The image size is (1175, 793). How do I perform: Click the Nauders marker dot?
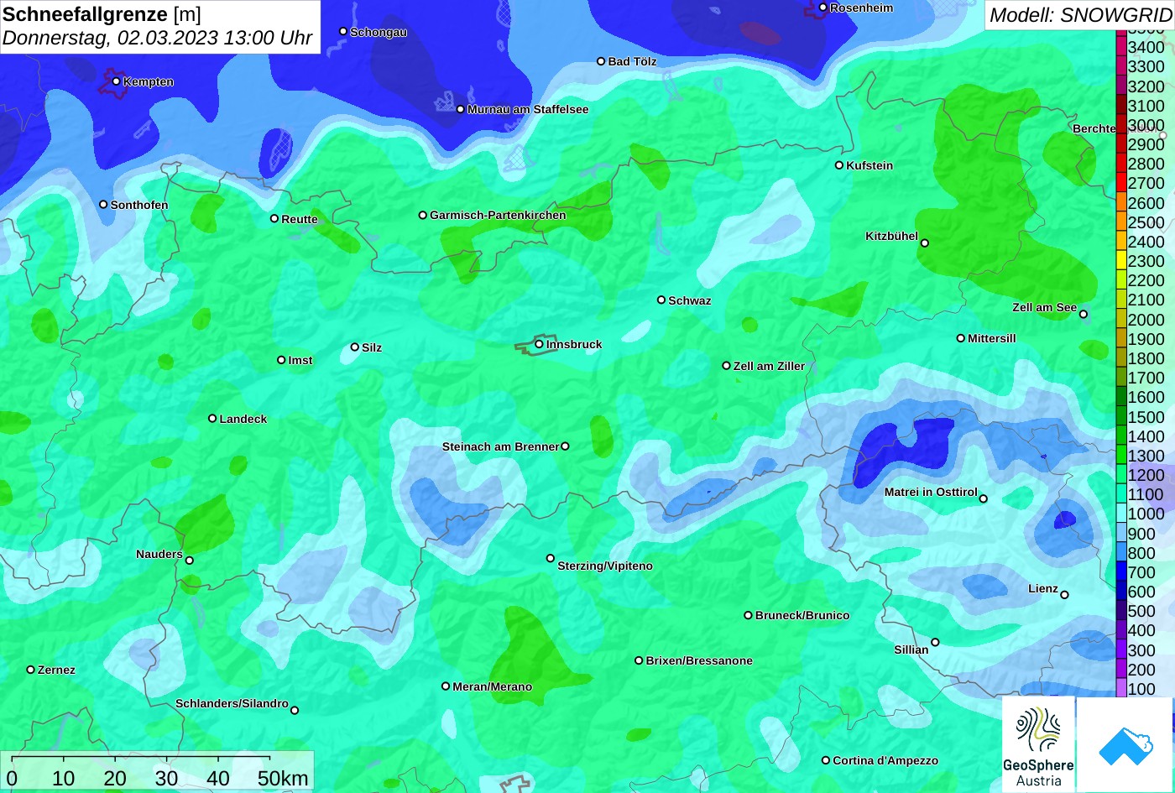tap(190, 561)
